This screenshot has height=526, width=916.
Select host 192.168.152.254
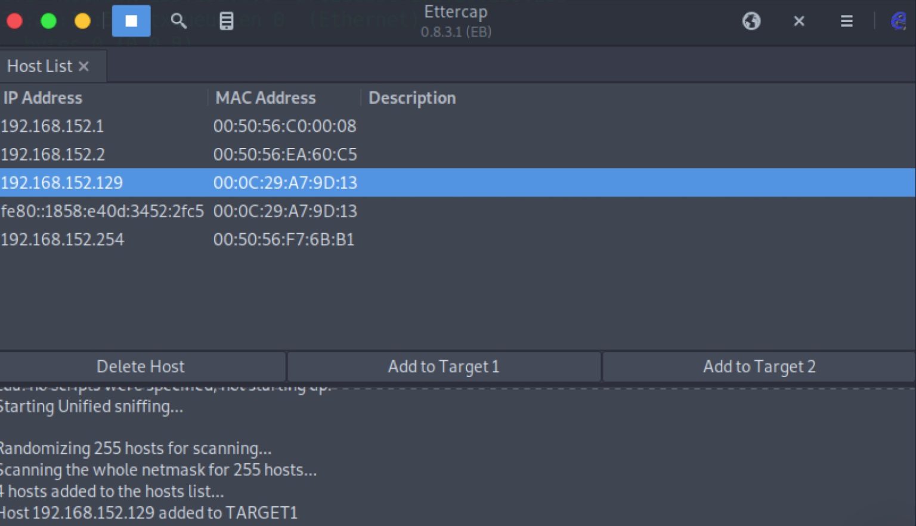pyautogui.click(x=458, y=240)
